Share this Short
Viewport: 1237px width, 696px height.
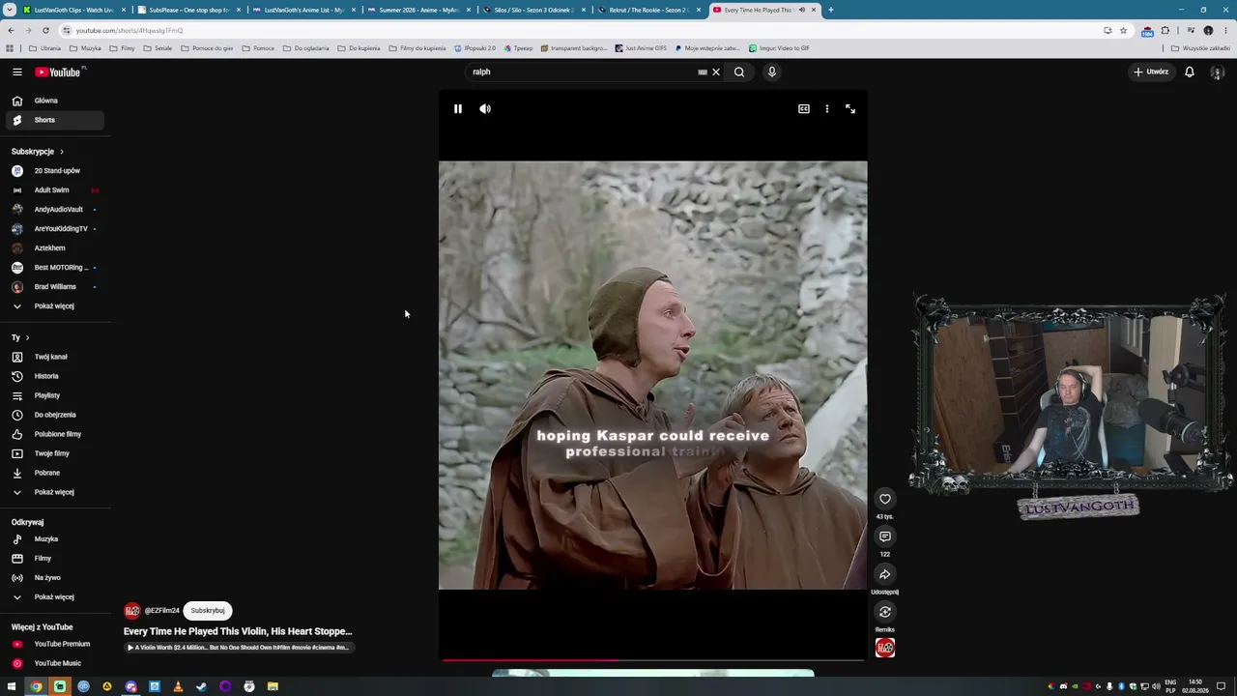(x=884, y=574)
